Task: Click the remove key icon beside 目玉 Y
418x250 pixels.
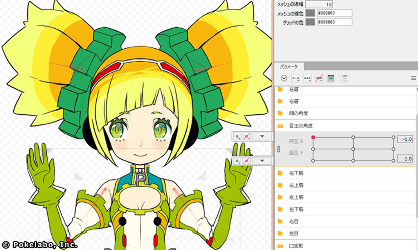Action: [246, 161]
